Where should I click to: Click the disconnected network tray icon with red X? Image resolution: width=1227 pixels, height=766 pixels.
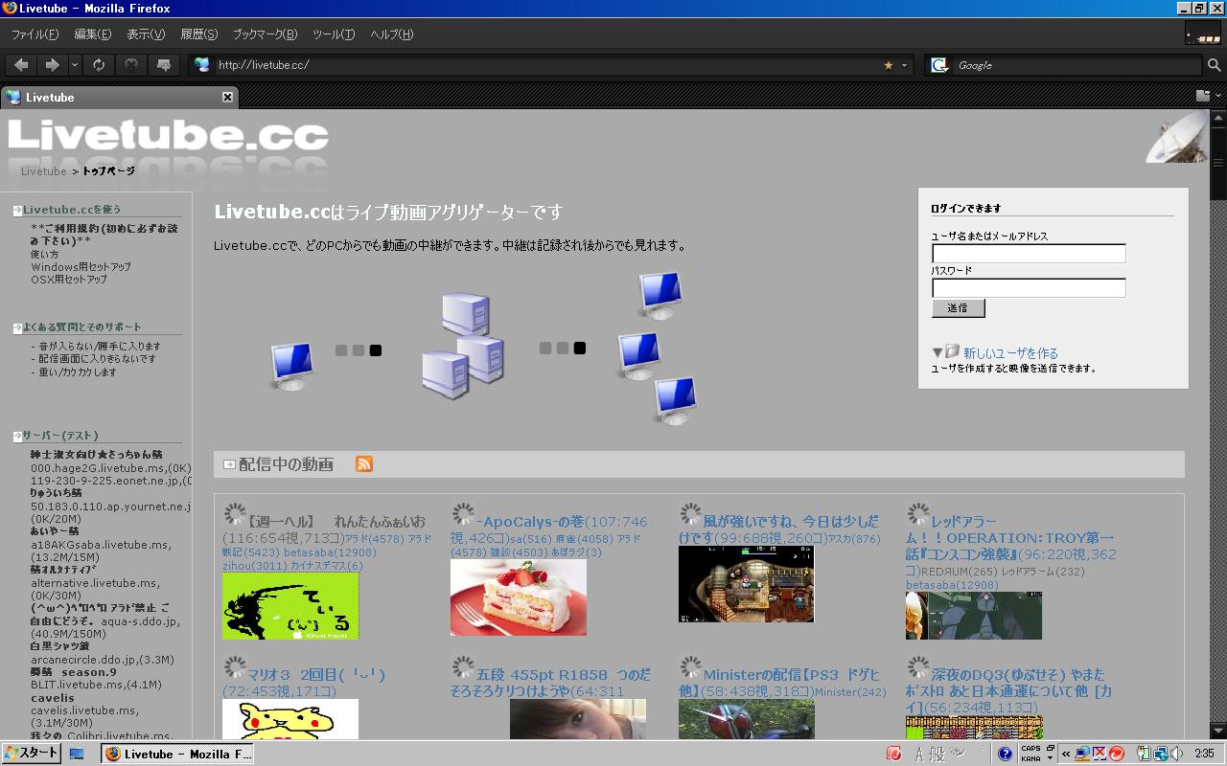(1100, 754)
